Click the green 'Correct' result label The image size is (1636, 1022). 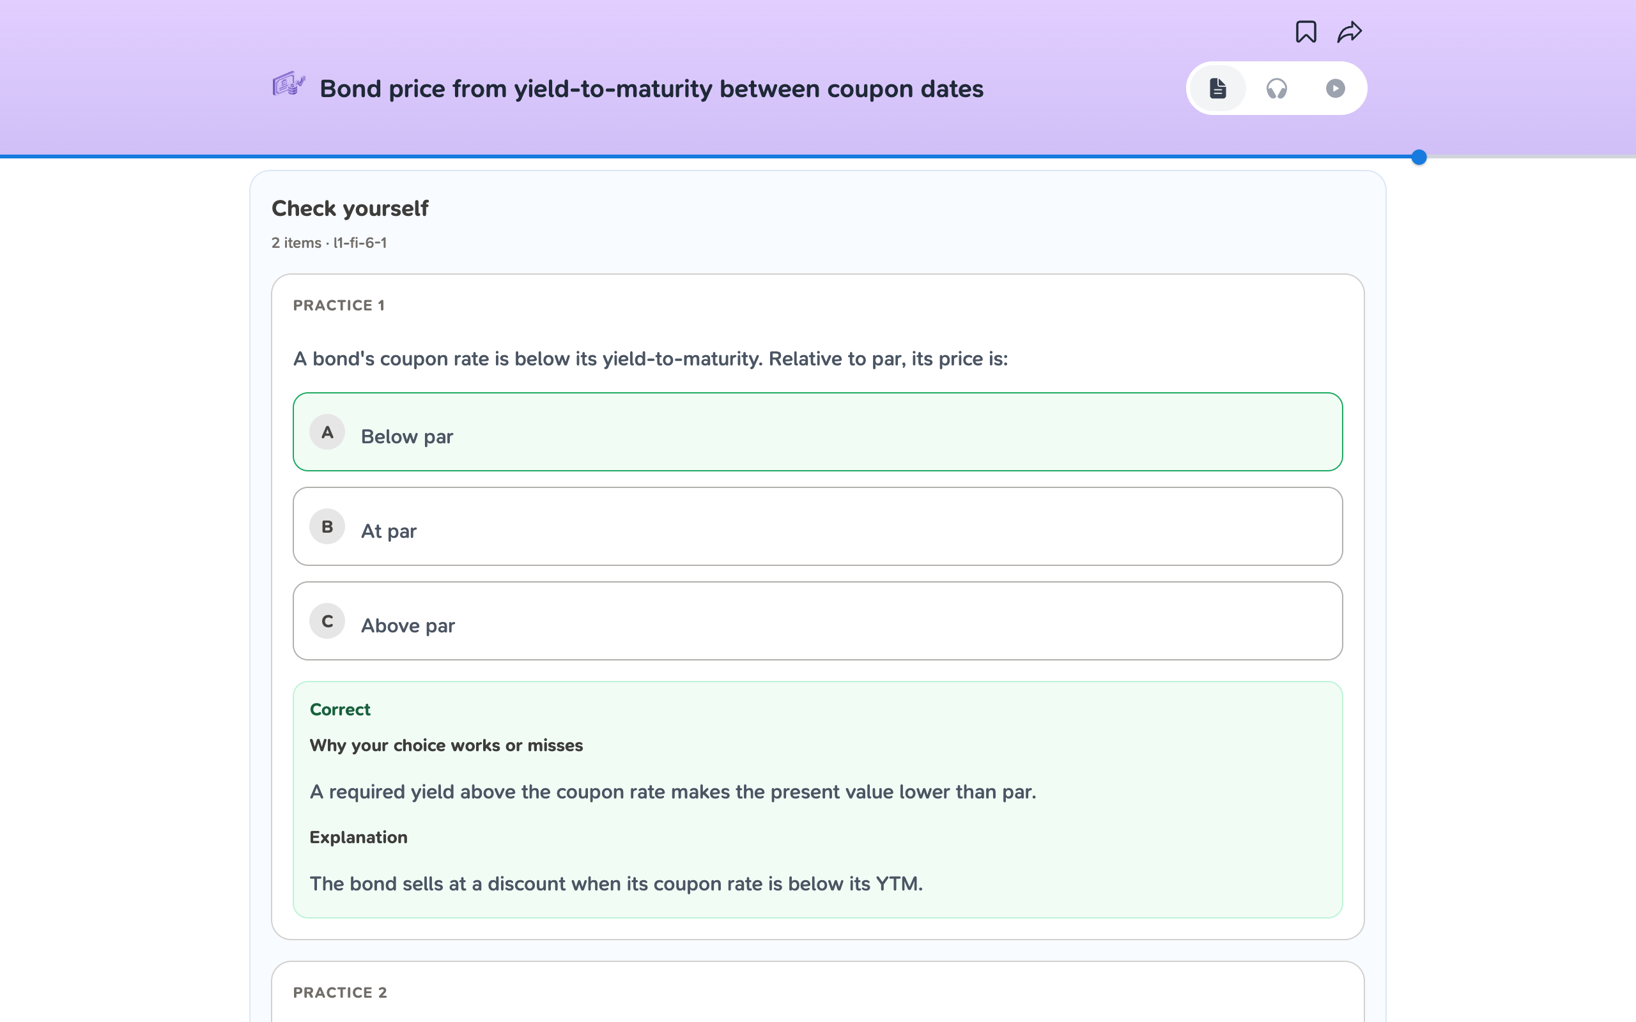tap(340, 710)
